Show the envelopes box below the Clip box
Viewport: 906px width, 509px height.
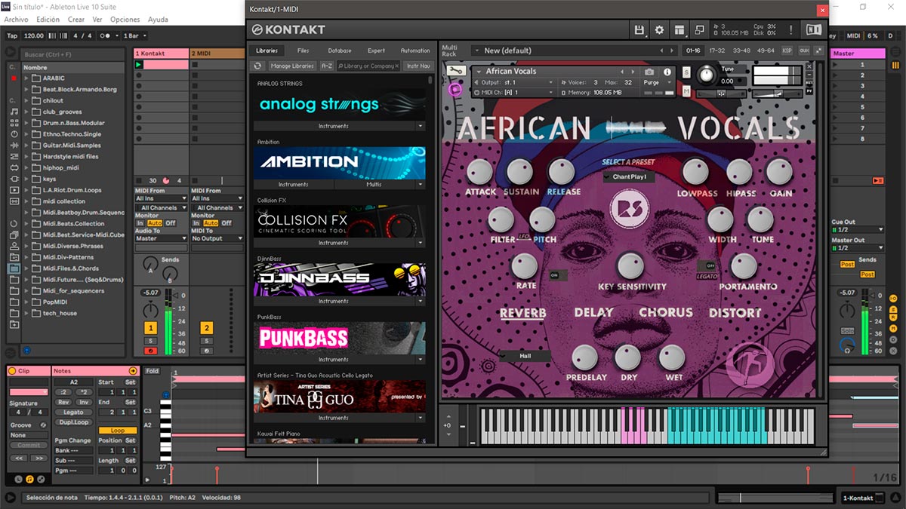tap(40, 479)
